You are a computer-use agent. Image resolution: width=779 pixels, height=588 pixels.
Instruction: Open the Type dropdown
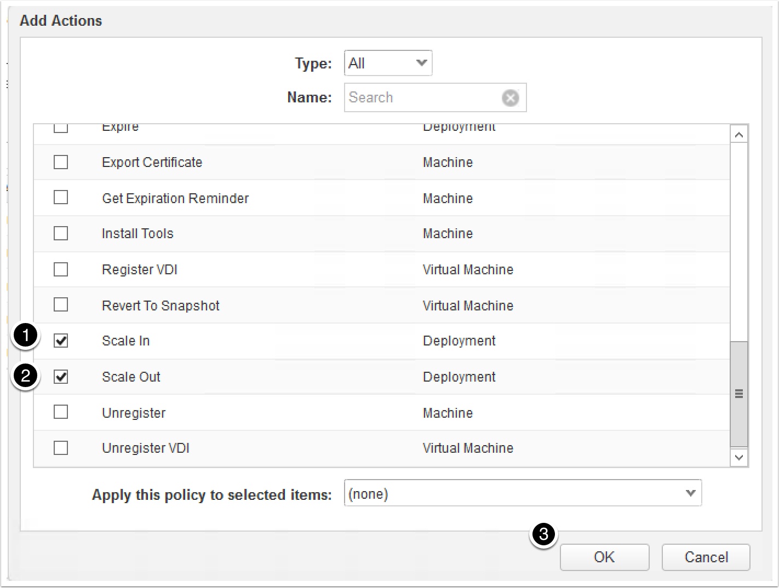pos(388,63)
